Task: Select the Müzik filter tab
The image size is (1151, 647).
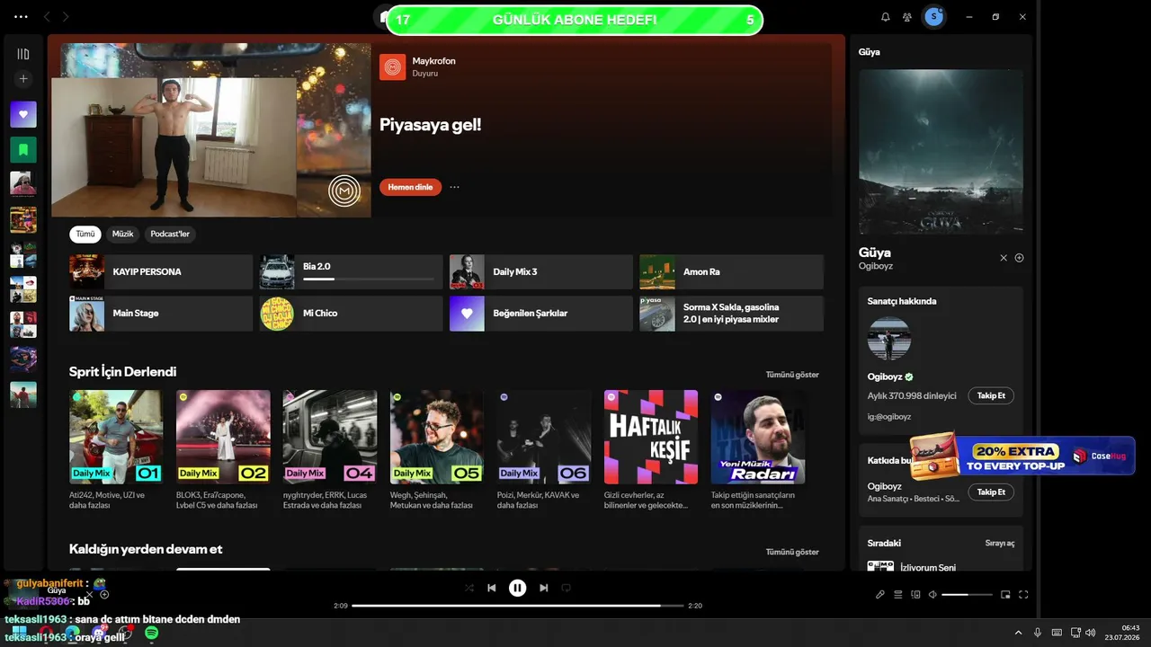Action: [122, 235]
